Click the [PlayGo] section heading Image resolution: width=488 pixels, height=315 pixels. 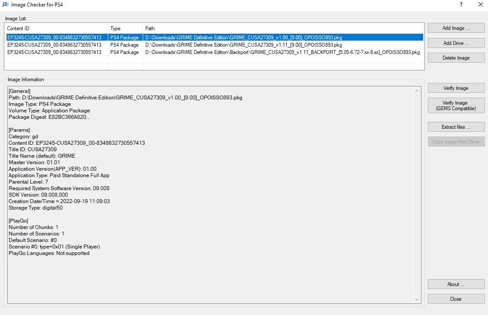tap(18, 221)
